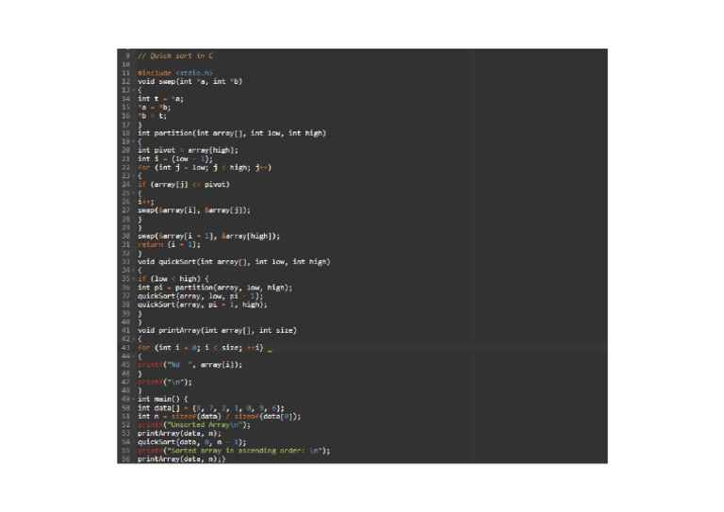
Task: Collapse the quickSort body fold at line 34
Action: 134,270
